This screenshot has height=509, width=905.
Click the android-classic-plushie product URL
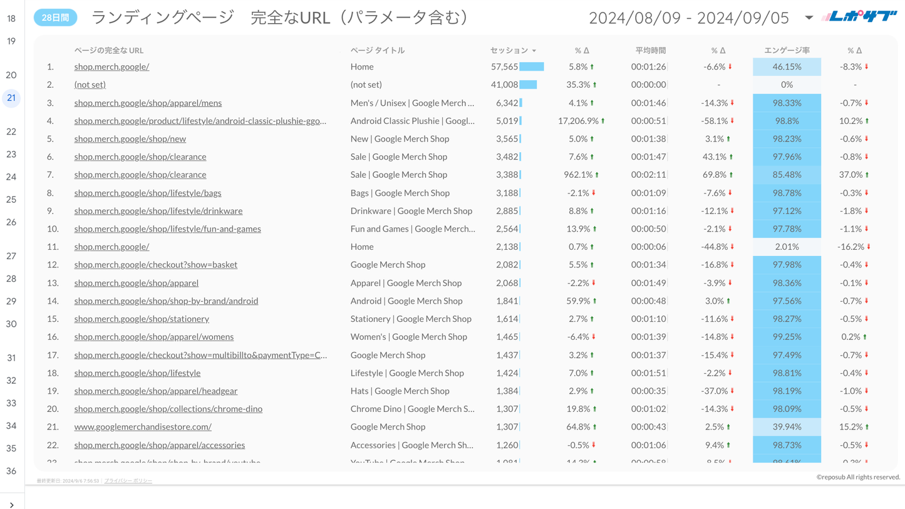coord(200,121)
